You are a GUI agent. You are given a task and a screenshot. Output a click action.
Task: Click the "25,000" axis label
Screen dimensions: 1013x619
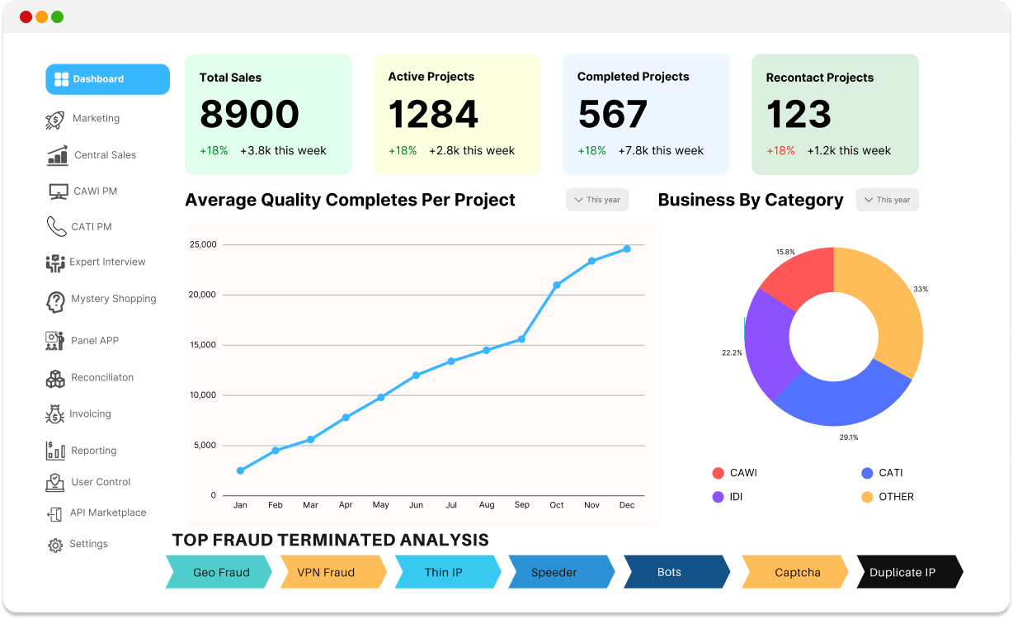tap(203, 244)
